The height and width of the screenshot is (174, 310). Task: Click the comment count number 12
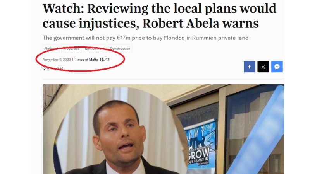(x=108, y=60)
